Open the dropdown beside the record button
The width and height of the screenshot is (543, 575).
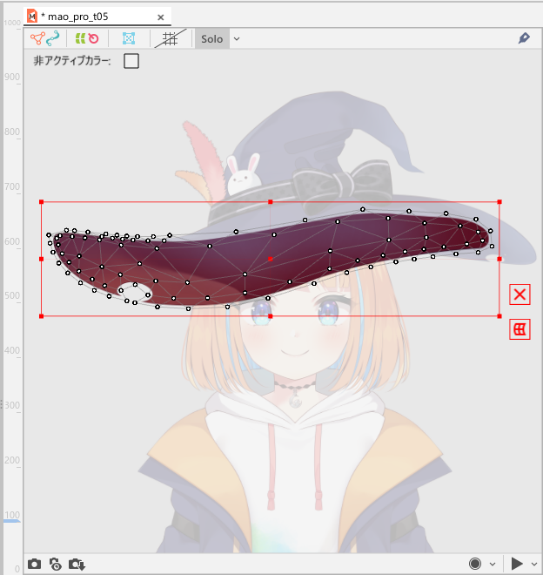tap(493, 564)
